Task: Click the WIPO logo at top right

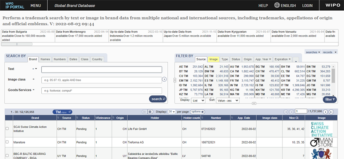Action: pos(332,5)
